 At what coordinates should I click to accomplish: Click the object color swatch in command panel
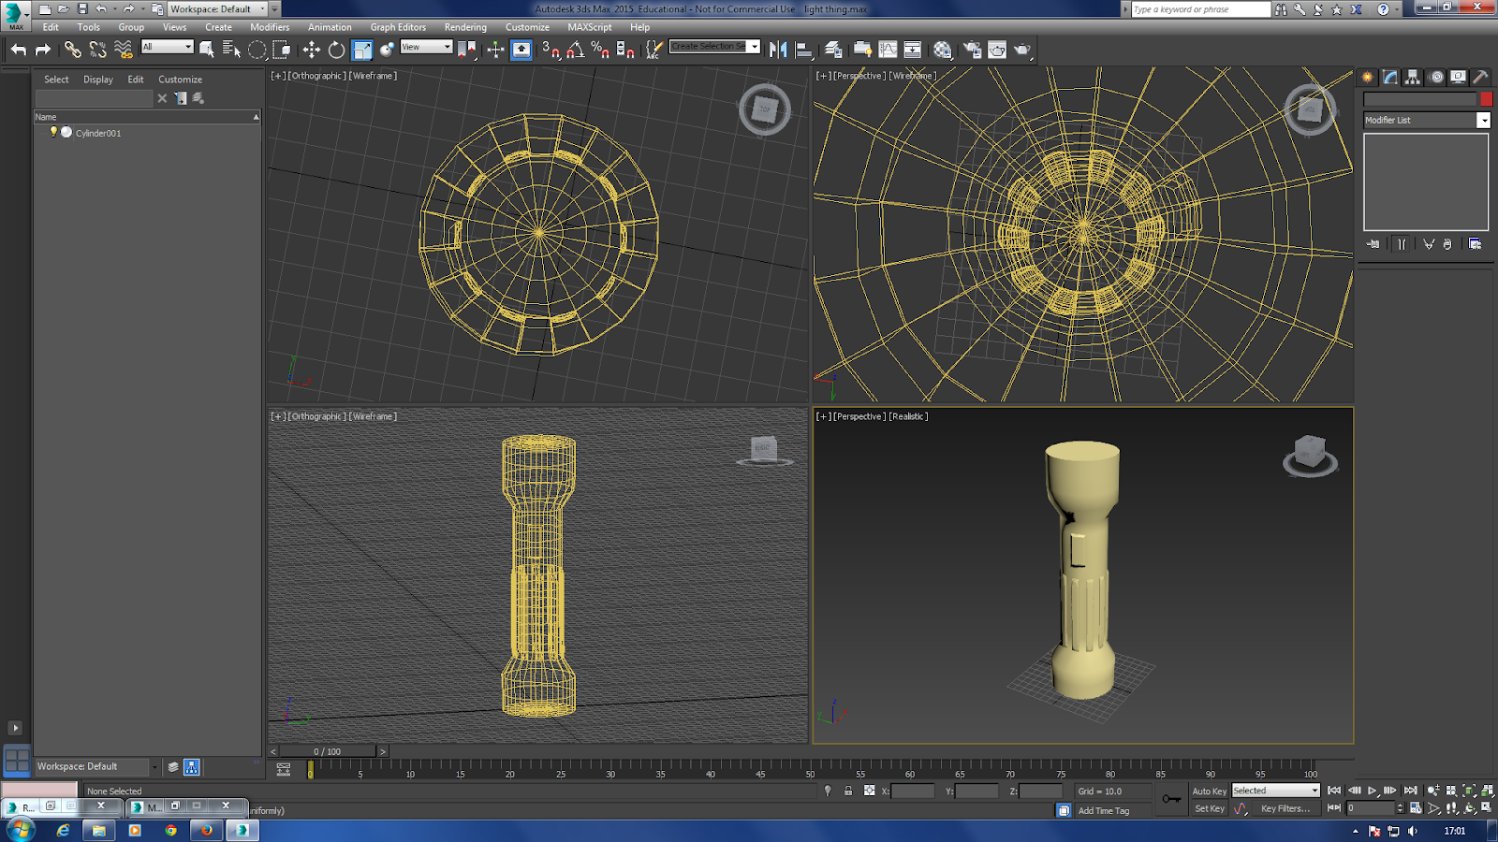[1486, 99]
